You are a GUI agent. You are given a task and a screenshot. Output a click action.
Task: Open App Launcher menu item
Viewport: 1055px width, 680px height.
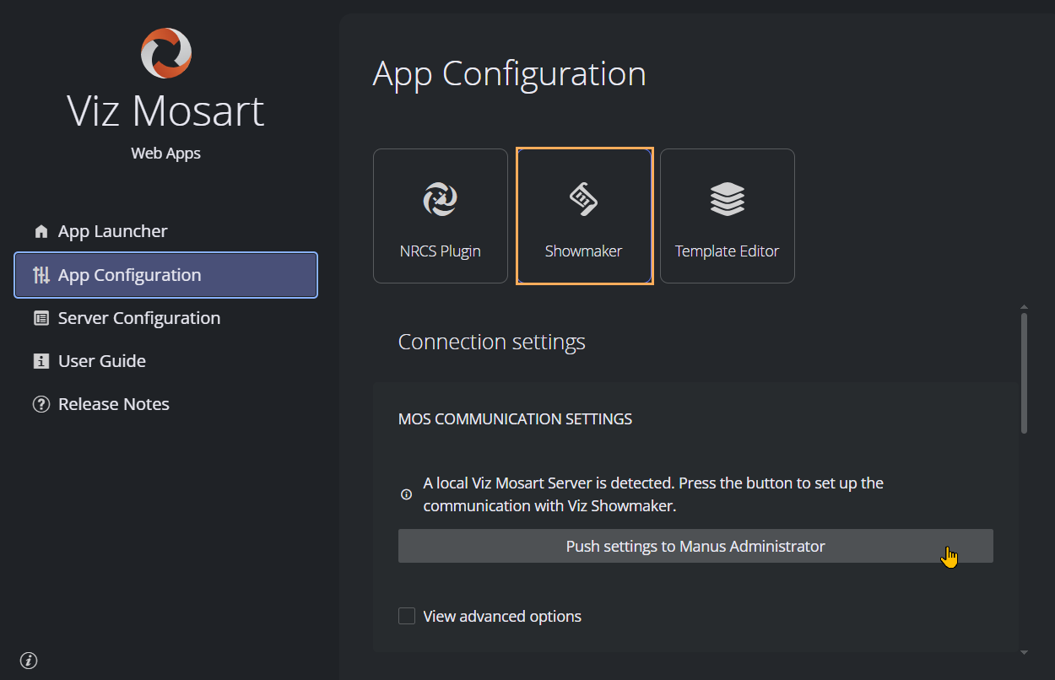[165, 231]
